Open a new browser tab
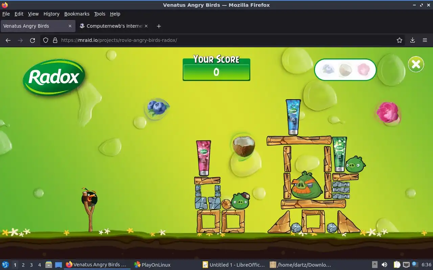The height and width of the screenshot is (270, 433). click(x=159, y=26)
